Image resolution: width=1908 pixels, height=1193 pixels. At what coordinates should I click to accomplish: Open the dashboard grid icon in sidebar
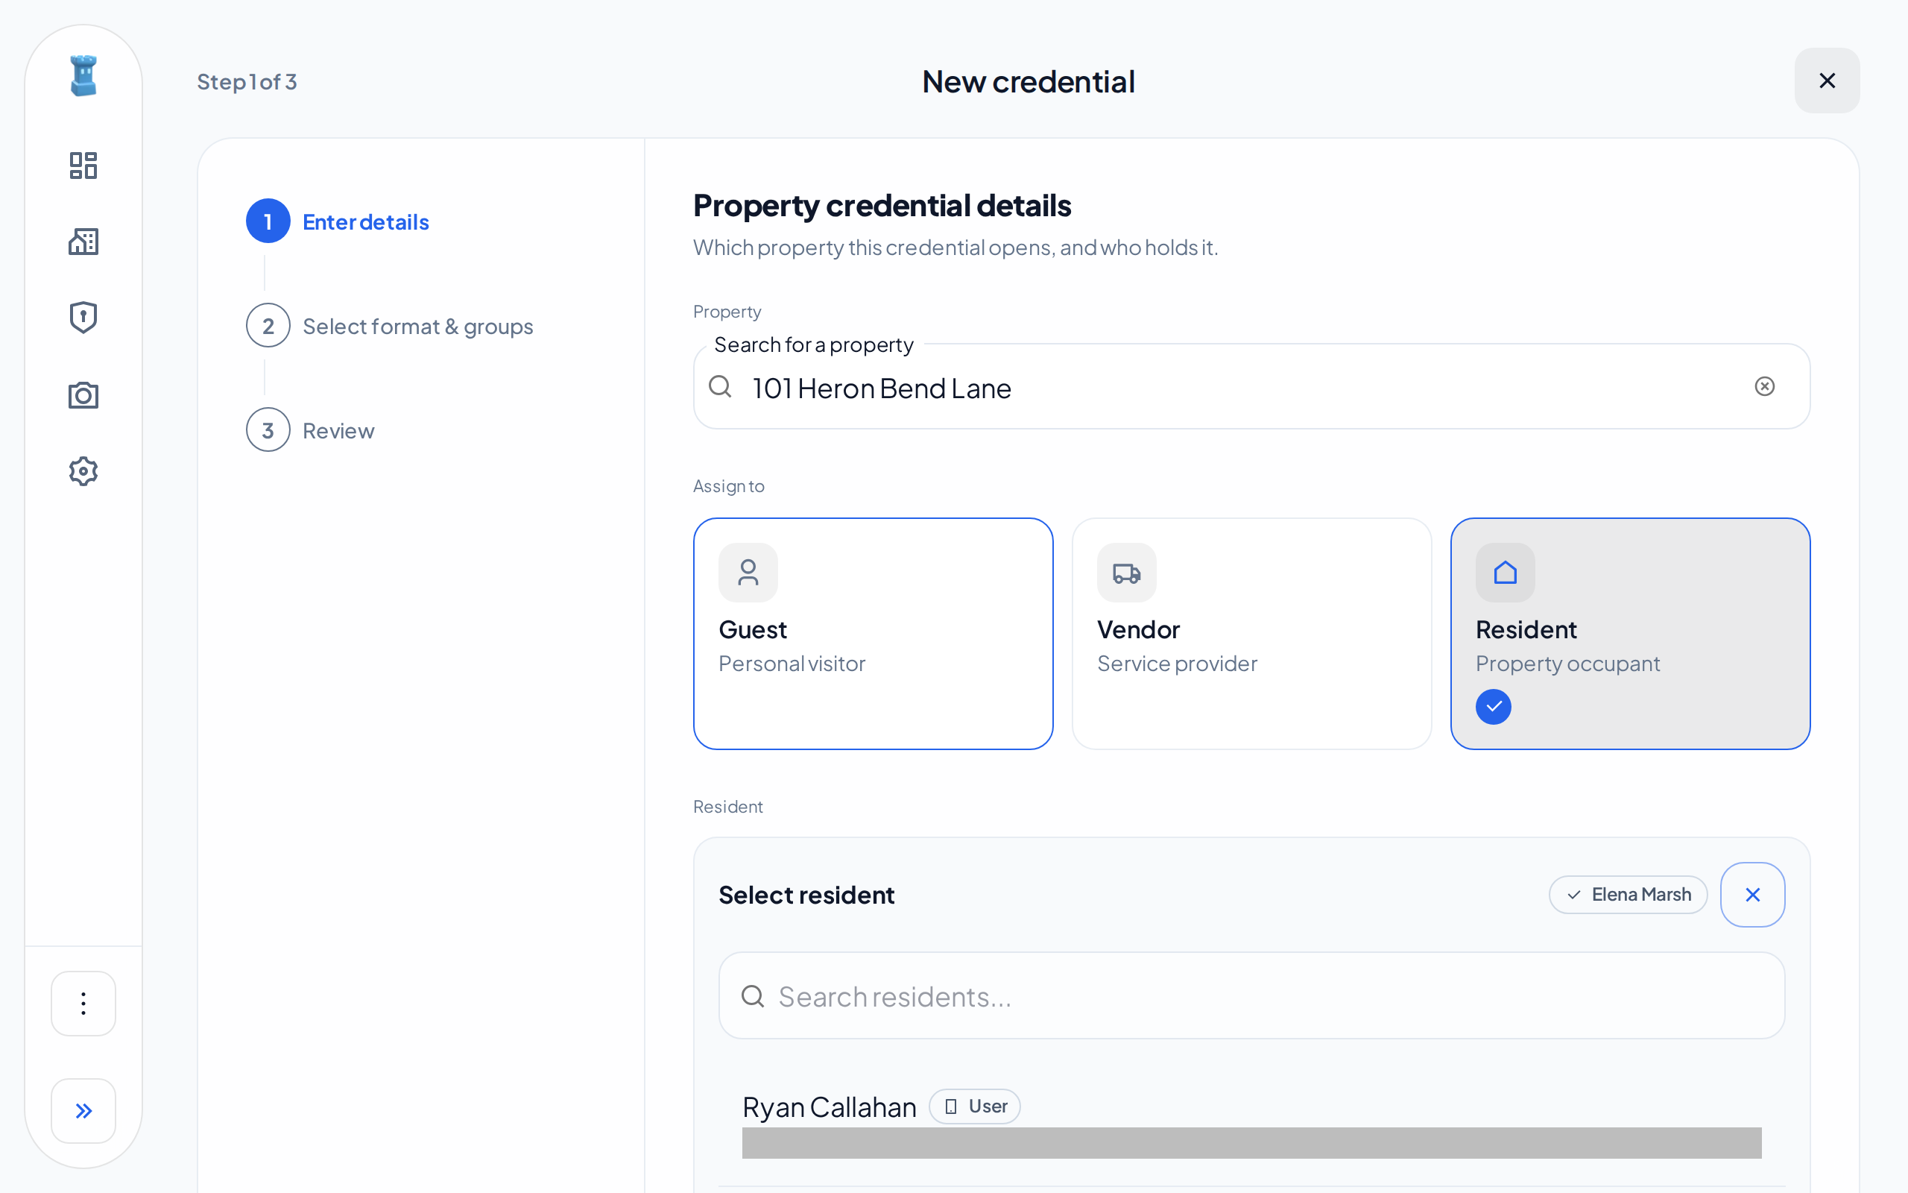click(x=83, y=166)
